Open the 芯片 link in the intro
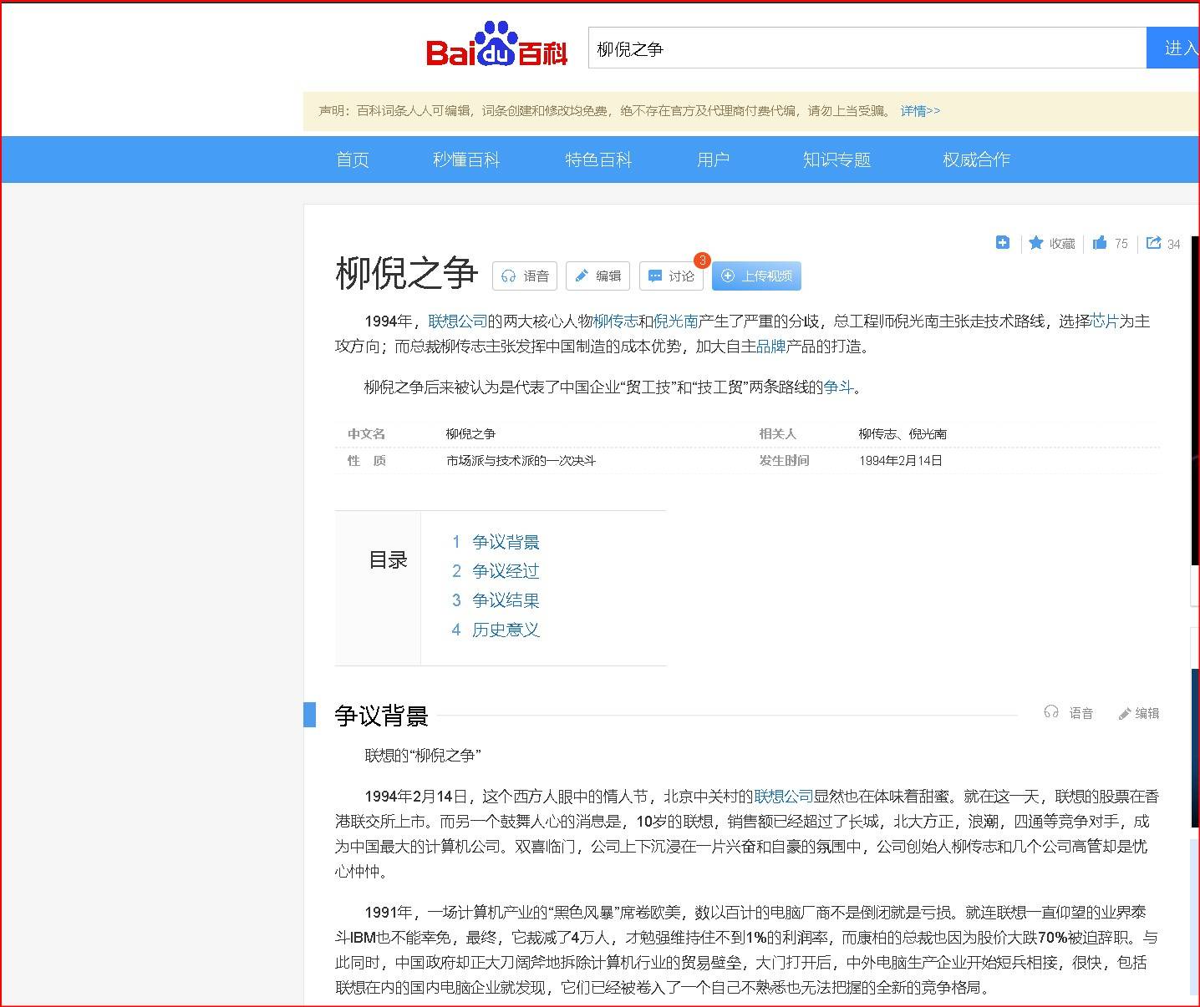Image resolution: width=1200 pixels, height=1007 pixels. pyautogui.click(x=1105, y=321)
